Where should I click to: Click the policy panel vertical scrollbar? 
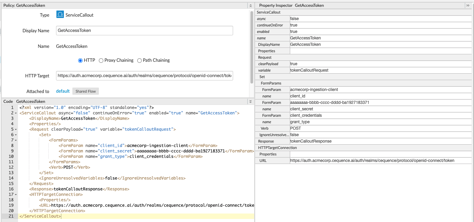[x=252, y=48]
